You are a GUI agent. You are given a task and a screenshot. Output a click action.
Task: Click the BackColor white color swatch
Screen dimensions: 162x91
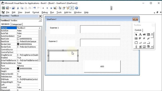tap(18, 39)
